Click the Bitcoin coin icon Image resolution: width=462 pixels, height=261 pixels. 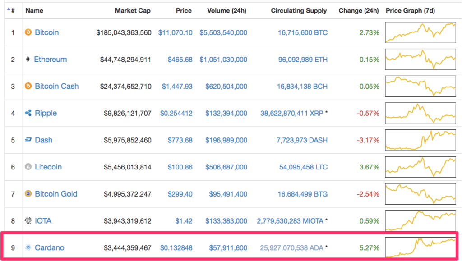[28, 32]
